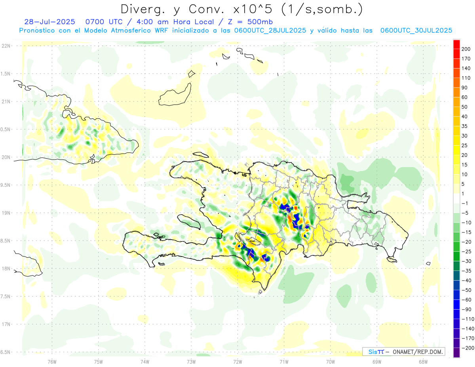Click the '6.5N' latitude label
This screenshot has height=367, width=475.
pos(6,352)
